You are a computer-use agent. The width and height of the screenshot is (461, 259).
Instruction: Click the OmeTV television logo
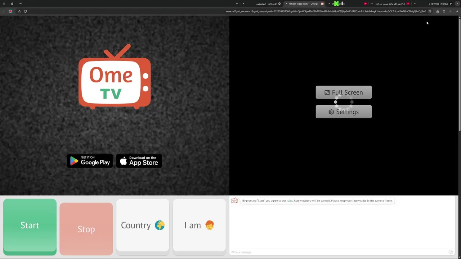click(115, 77)
